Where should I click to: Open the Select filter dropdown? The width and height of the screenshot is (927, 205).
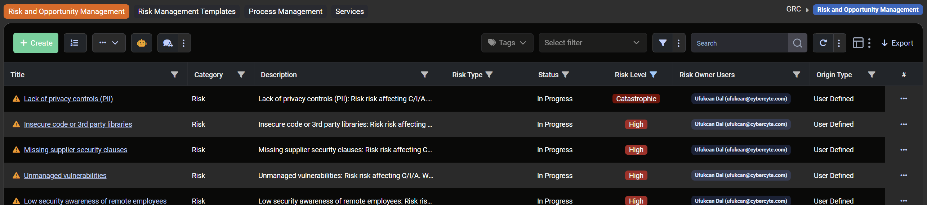pyautogui.click(x=592, y=43)
